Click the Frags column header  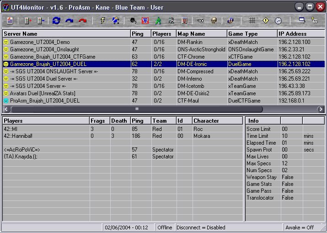100,121
